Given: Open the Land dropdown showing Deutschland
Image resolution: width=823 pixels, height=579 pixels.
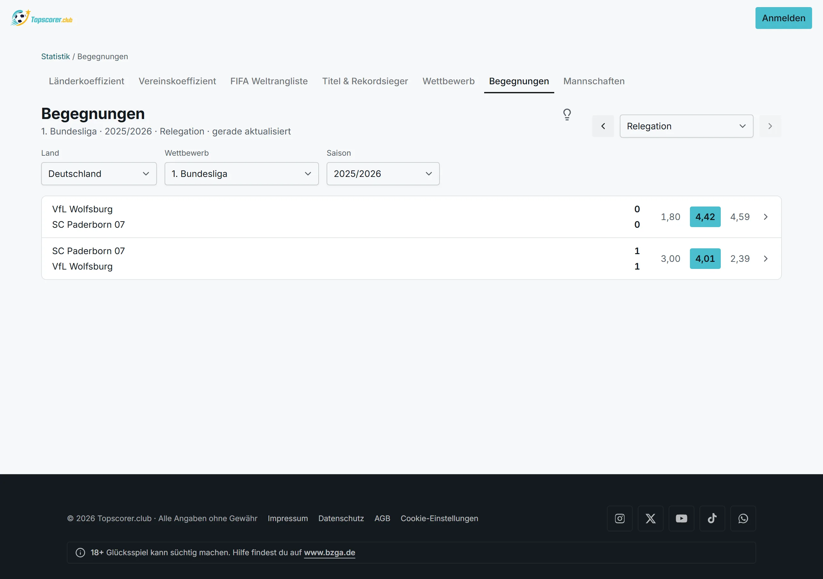Looking at the screenshot, I should (99, 174).
